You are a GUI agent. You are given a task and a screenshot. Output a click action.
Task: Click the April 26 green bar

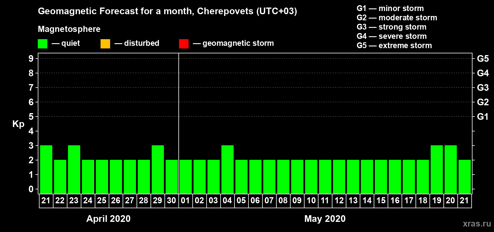tap(116, 177)
